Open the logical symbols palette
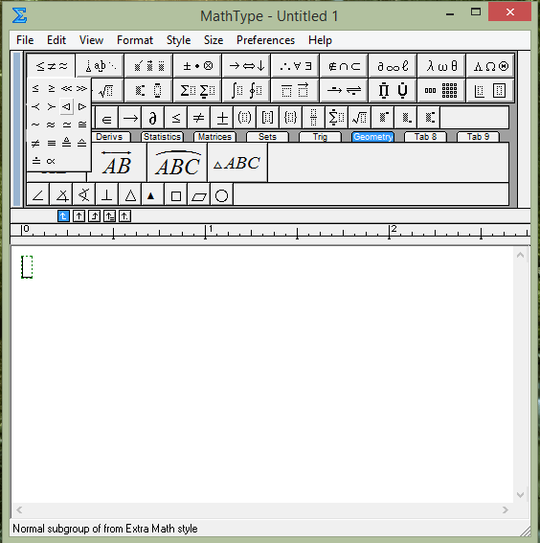This screenshot has height=543, width=540. click(x=295, y=66)
